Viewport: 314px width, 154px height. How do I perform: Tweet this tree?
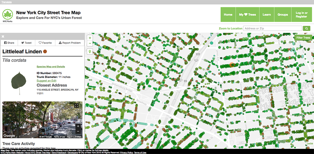(x=26, y=43)
